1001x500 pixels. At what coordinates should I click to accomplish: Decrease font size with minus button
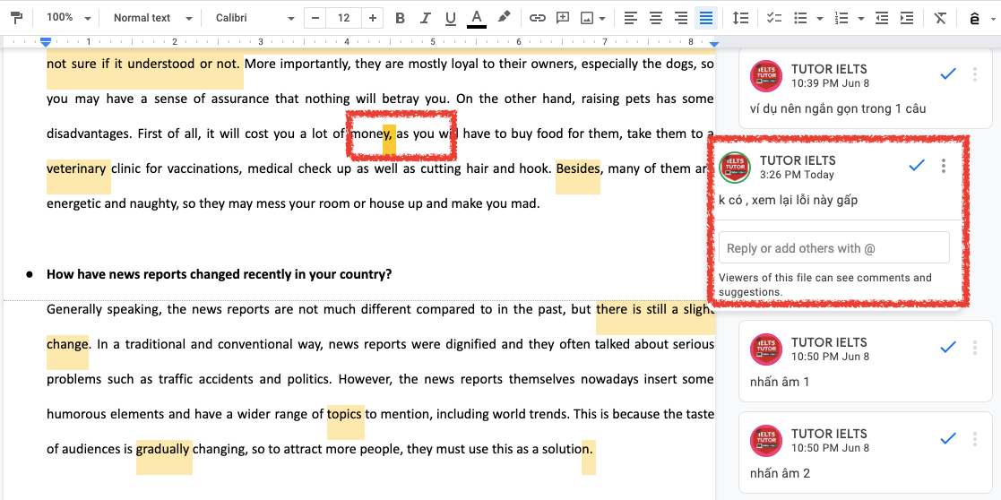(315, 18)
